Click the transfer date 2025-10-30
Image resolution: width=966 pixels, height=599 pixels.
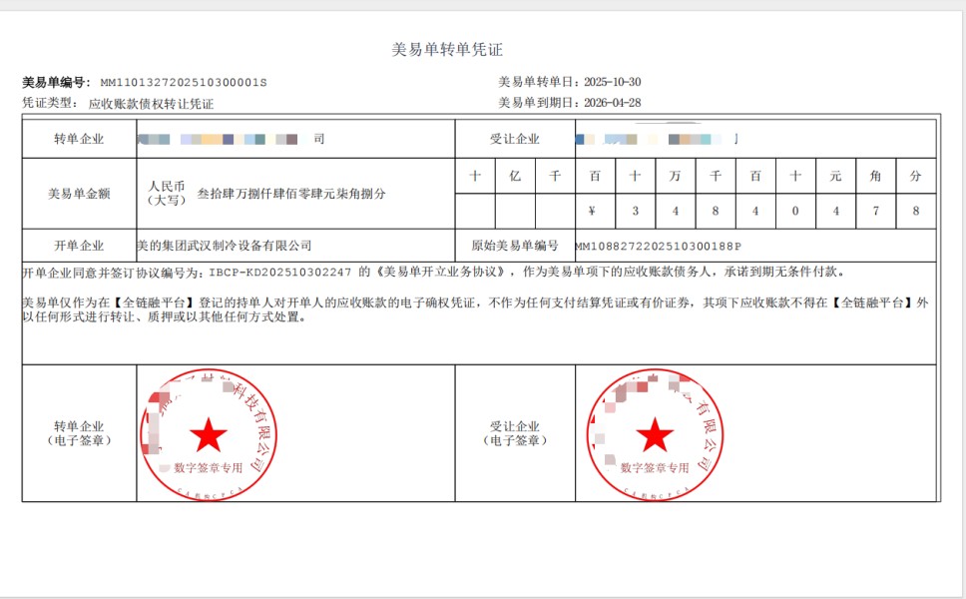[612, 83]
